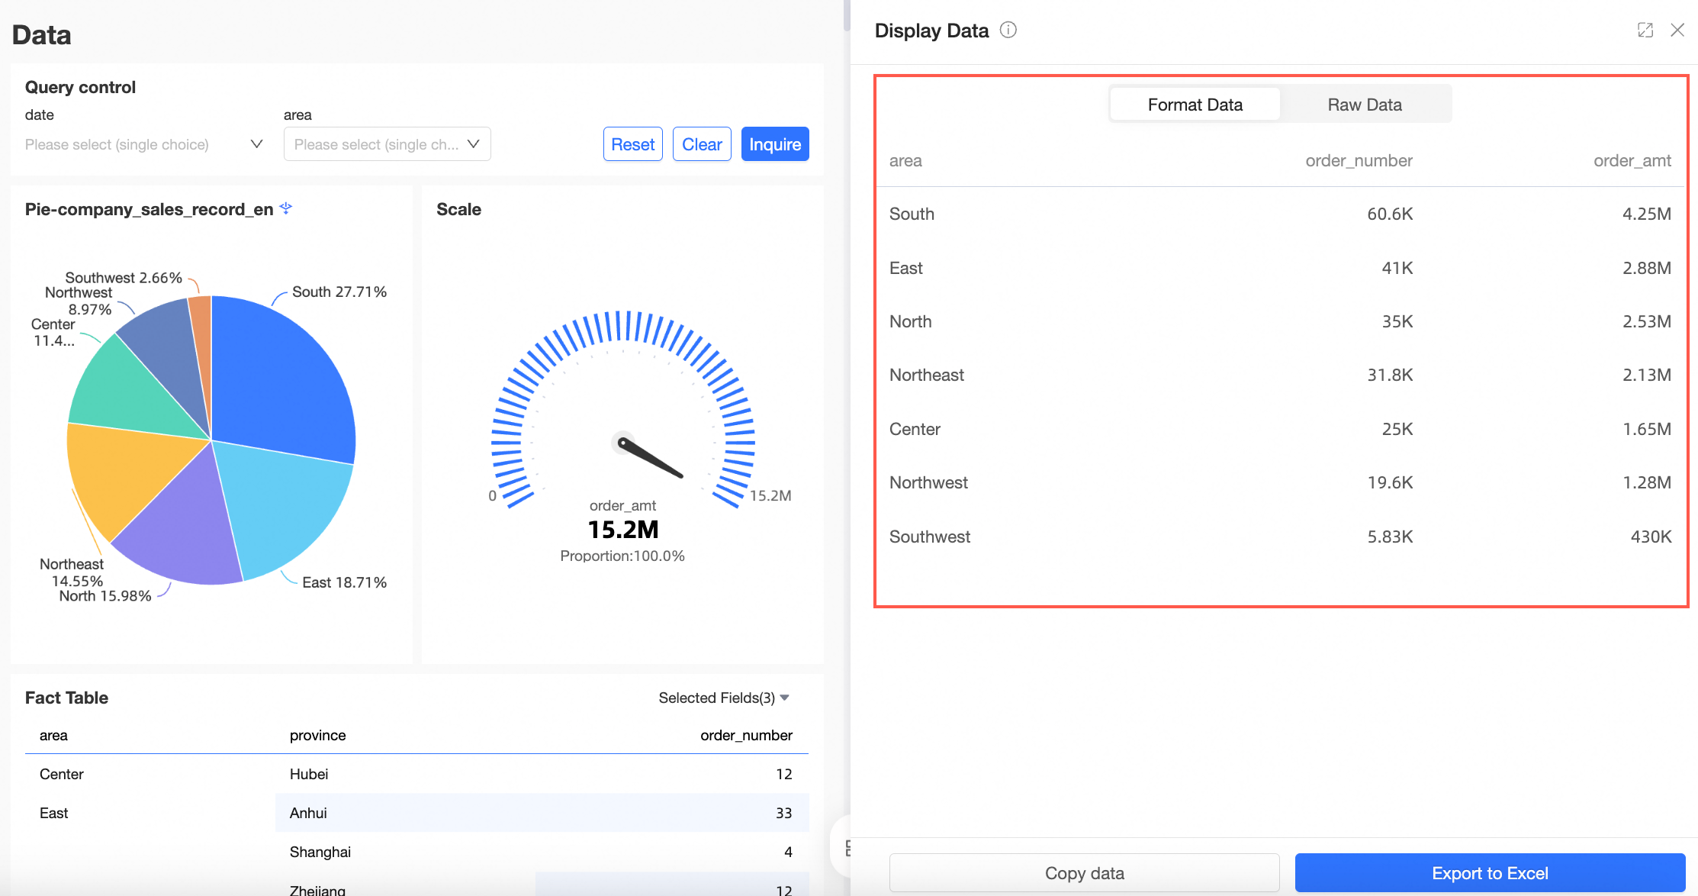
Task: Select the Northeast row in Display Data
Action: pyautogui.click(x=1280, y=375)
